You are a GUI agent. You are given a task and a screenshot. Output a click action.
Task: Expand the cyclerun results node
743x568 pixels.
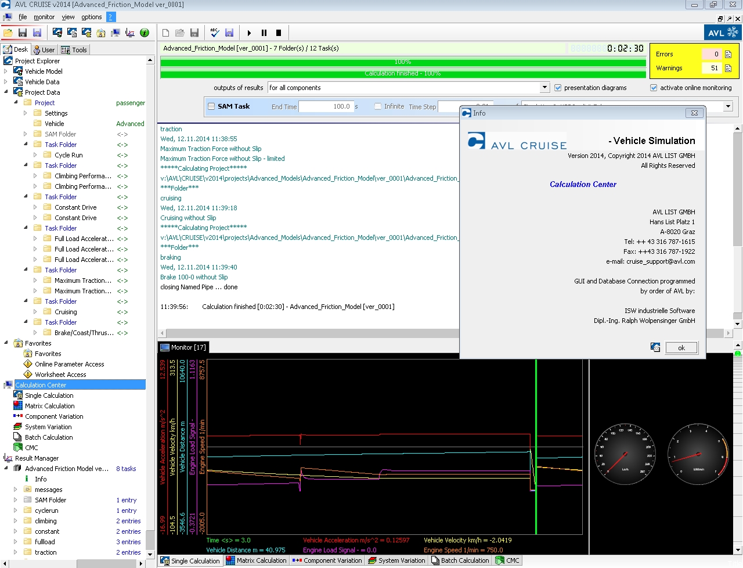(x=16, y=511)
